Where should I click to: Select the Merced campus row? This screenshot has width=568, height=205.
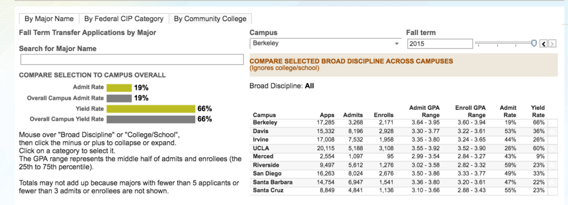[399, 157]
